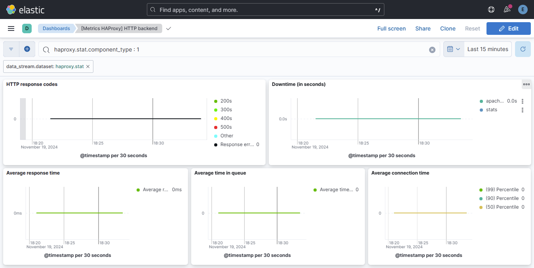The image size is (534, 268).
Task: Go to the Dashboards breadcrumb
Action: tap(56, 29)
